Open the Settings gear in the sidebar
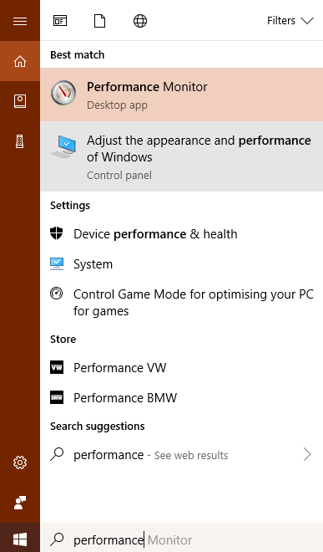 coord(20,463)
